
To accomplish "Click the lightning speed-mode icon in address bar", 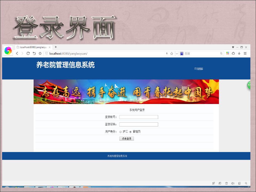I will click(x=167, y=53).
